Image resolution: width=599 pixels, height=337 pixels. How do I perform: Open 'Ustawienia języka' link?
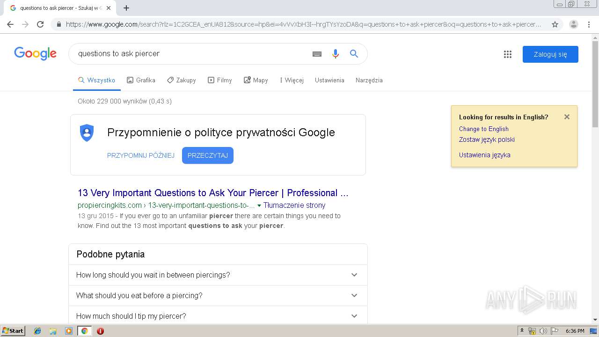[x=485, y=155]
